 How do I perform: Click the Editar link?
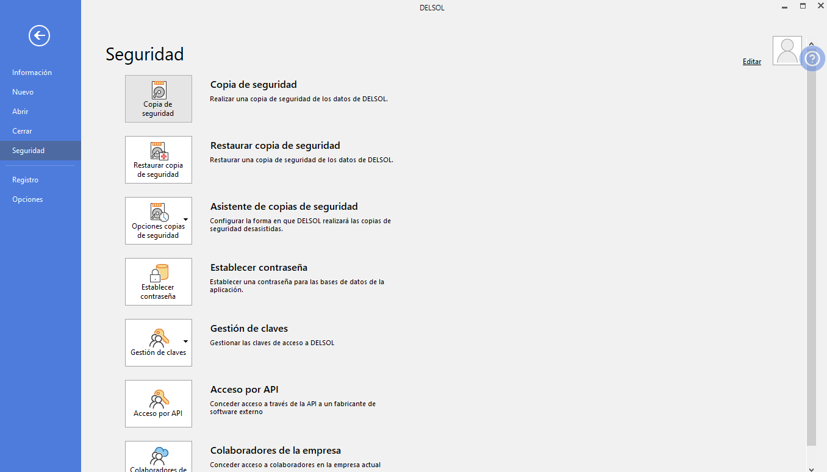752,62
